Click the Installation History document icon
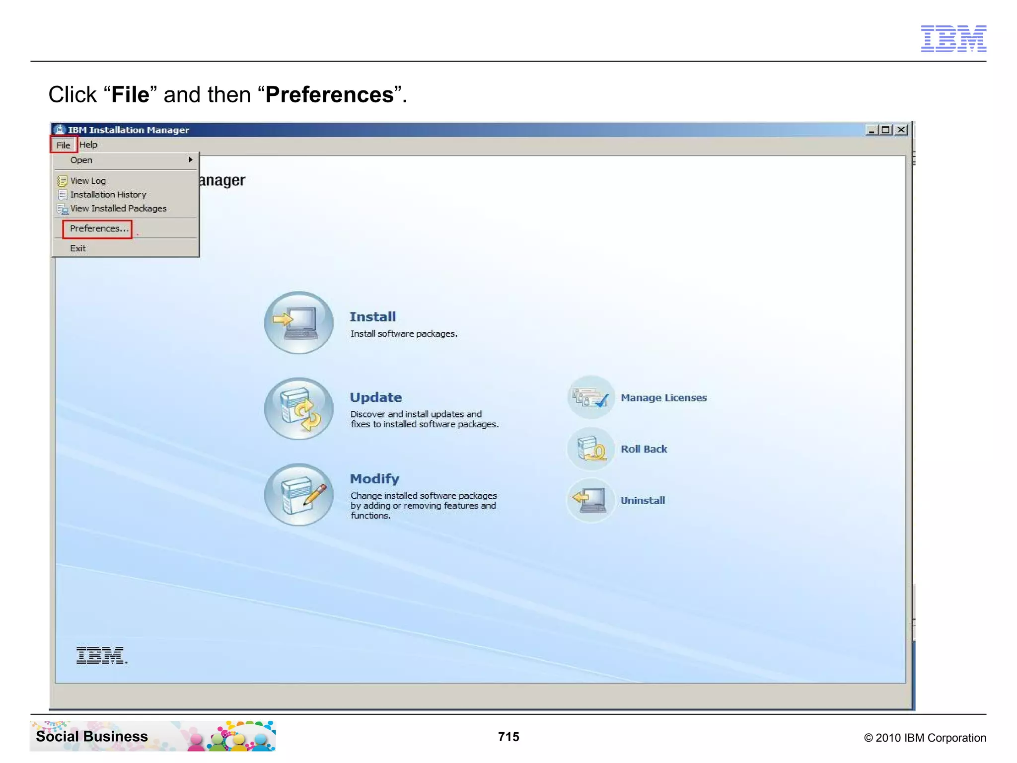Screen dimensions: 1017x763 tap(63, 195)
